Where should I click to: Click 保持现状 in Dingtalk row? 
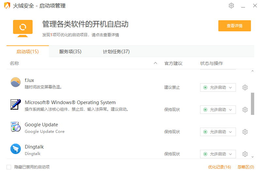[x=172, y=154]
